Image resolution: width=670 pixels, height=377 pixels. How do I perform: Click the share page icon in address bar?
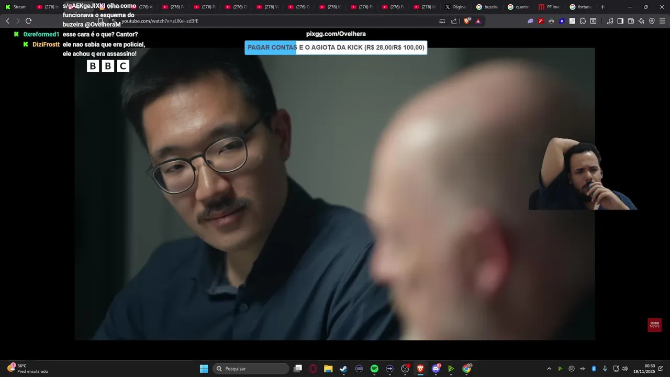pyautogui.click(x=454, y=21)
